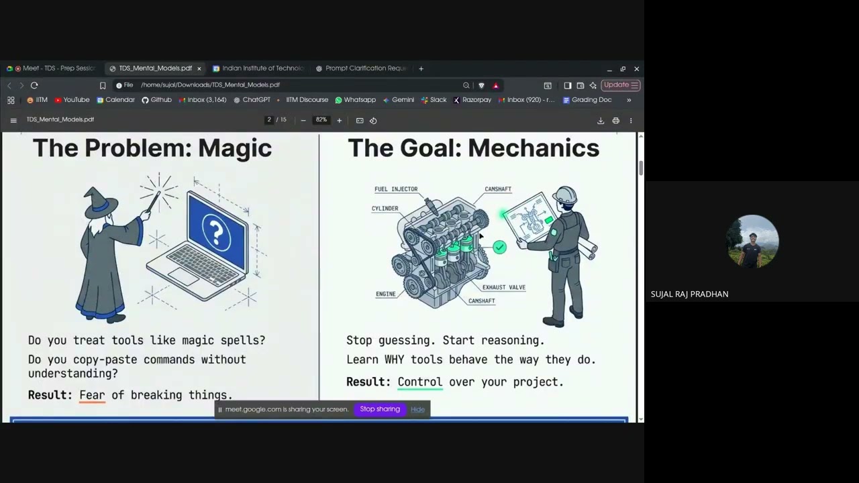Open the IITM Discourse bookmark
This screenshot has height=483, width=859.
tap(302, 100)
